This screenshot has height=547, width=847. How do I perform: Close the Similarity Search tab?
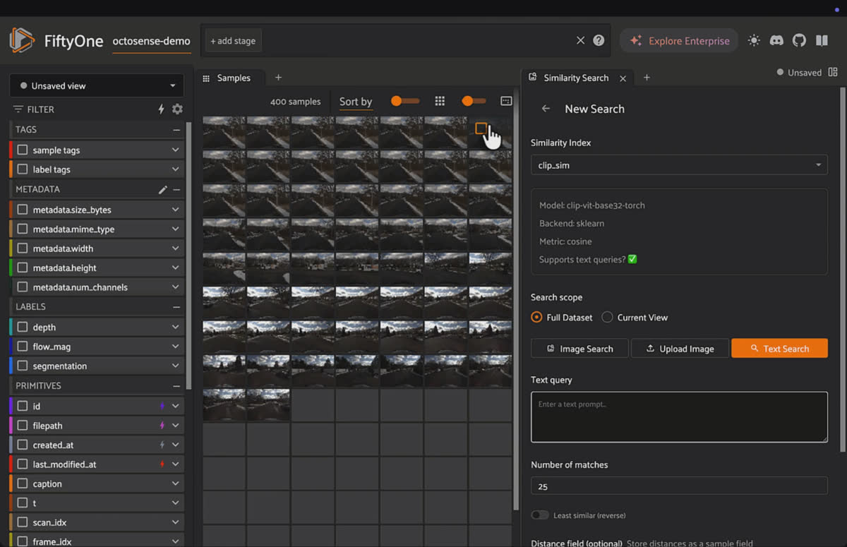pos(623,78)
